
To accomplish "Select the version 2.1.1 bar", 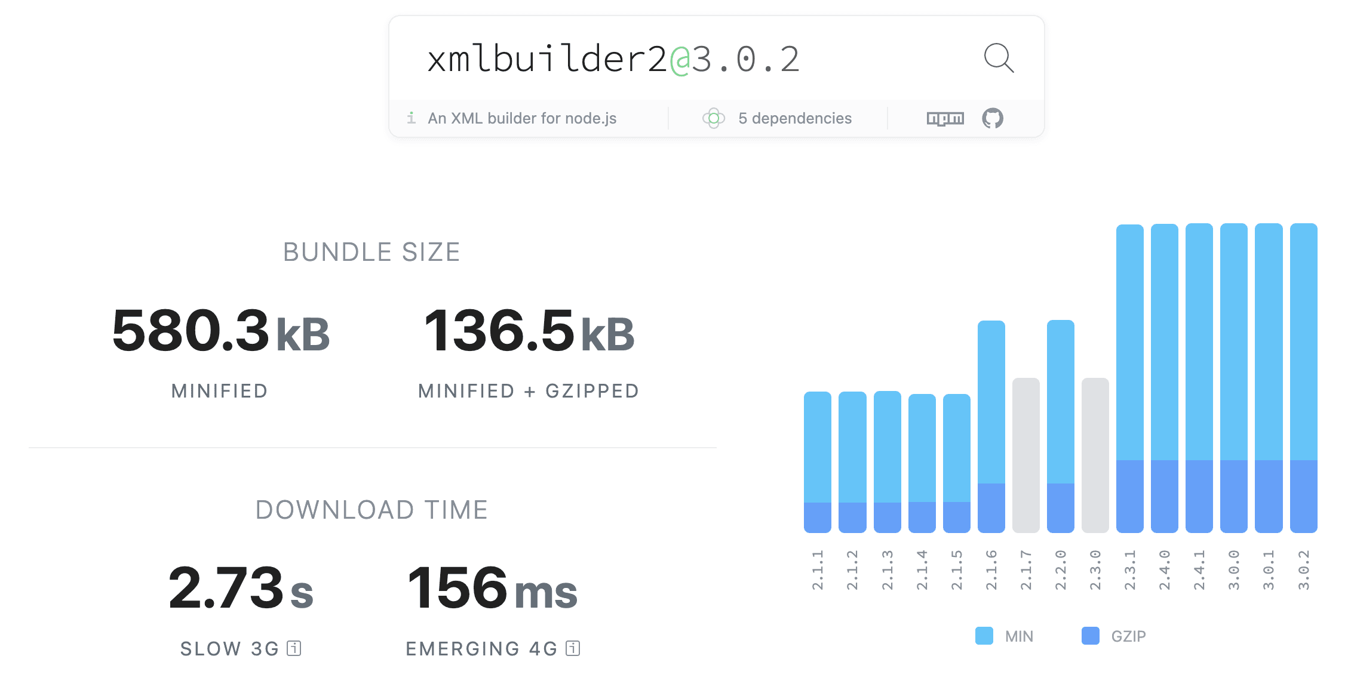I will pyautogui.click(x=818, y=462).
